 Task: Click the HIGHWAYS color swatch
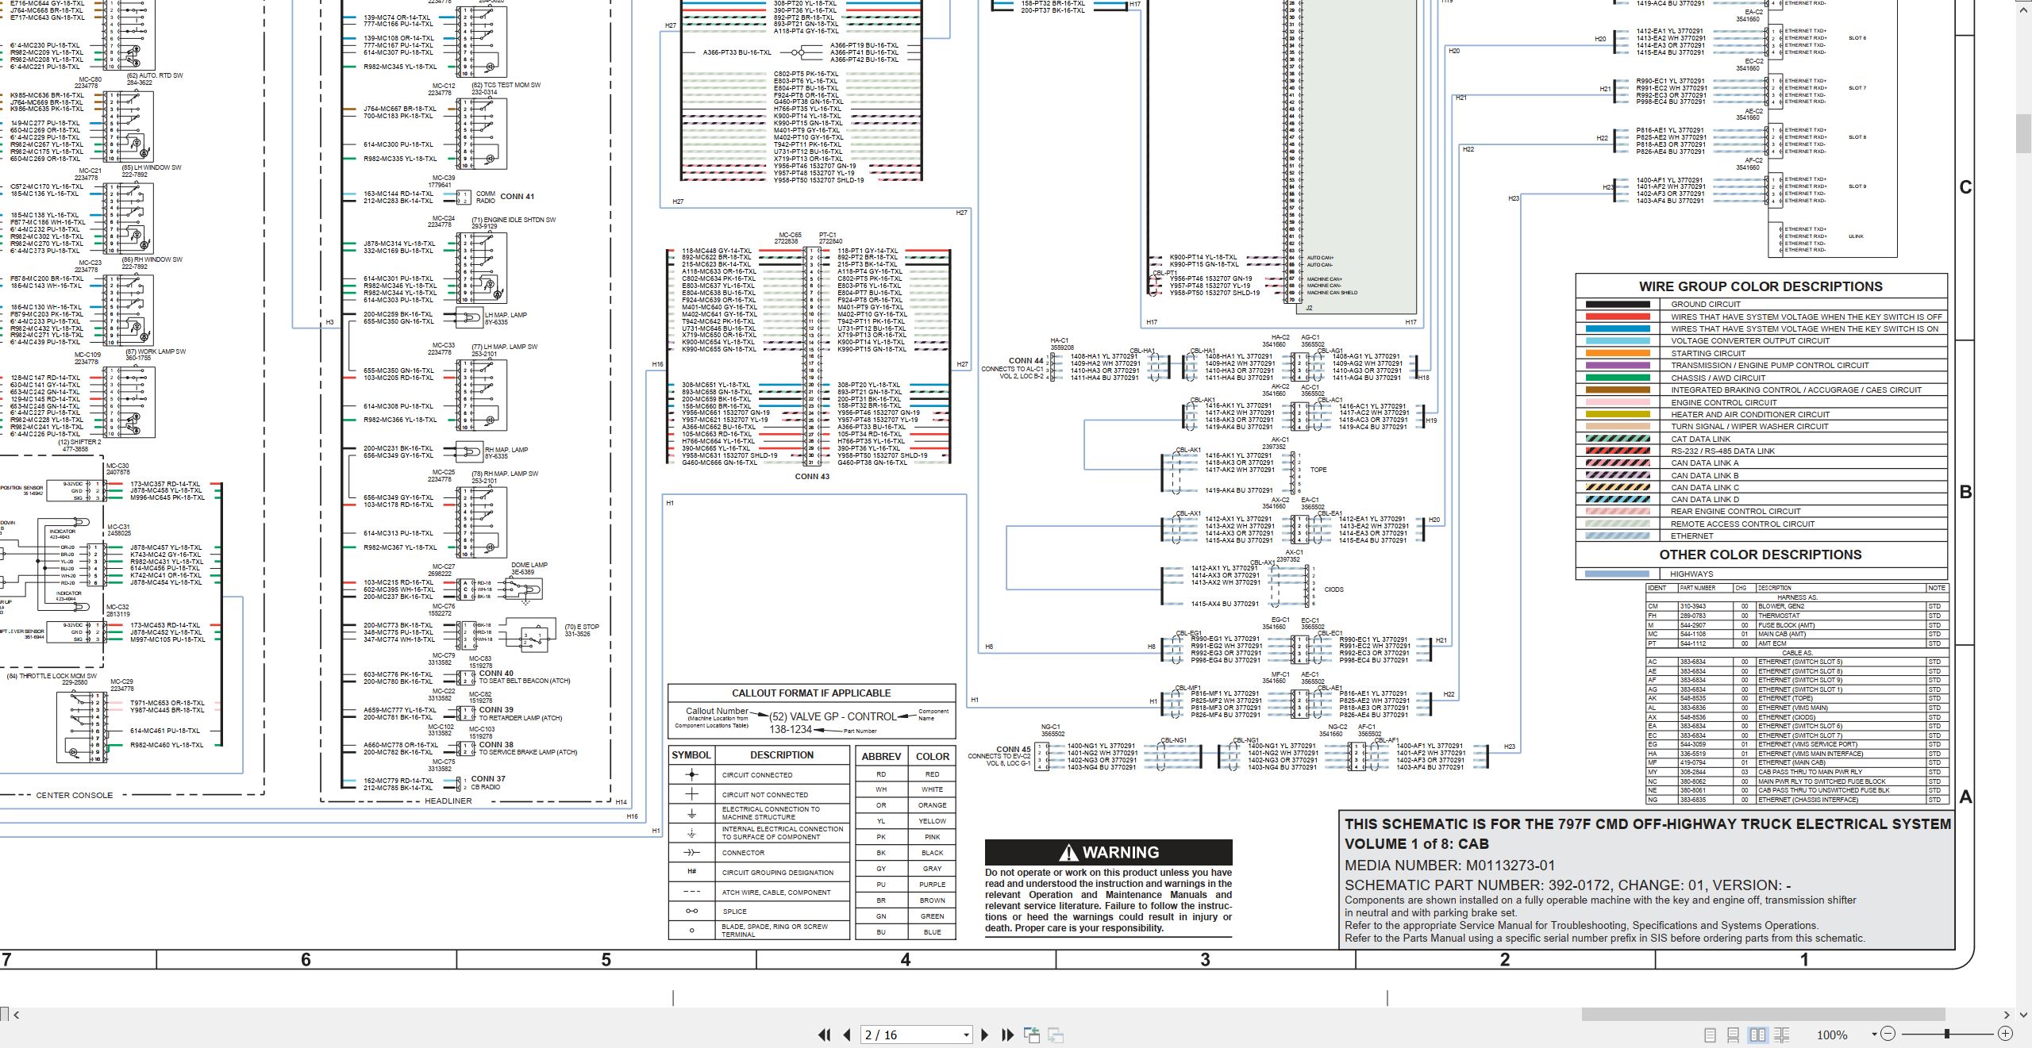(x=1618, y=574)
